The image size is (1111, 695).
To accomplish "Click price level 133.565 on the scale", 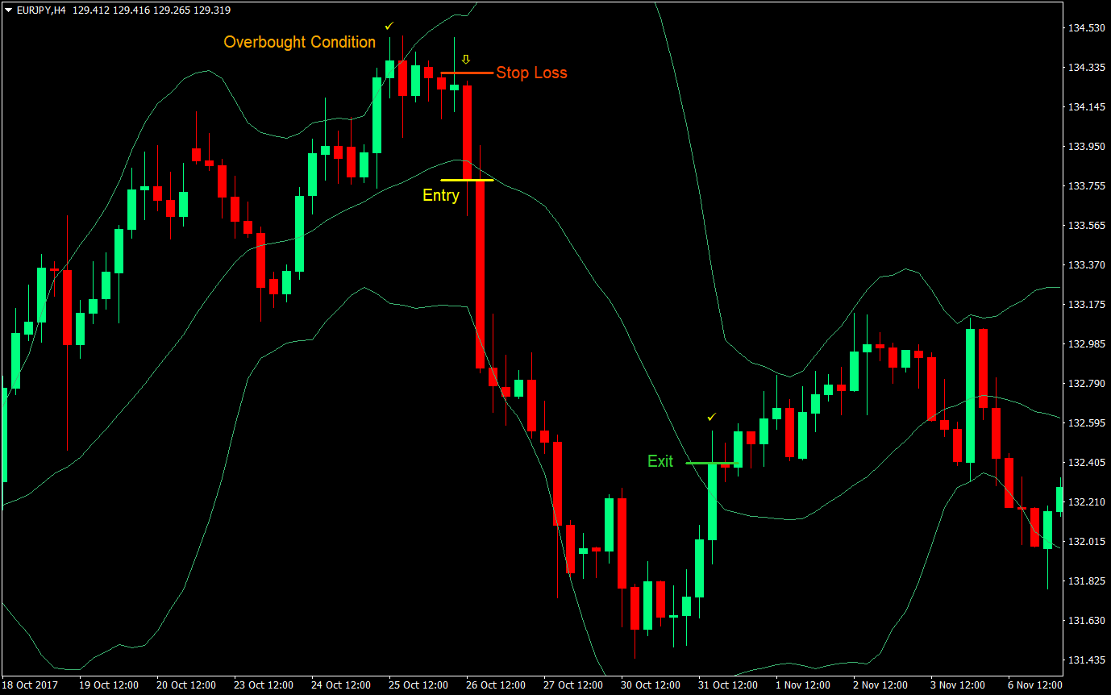I will (x=1086, y=226).
